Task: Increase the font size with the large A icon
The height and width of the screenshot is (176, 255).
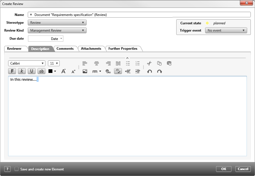Action: pos(63,71)
